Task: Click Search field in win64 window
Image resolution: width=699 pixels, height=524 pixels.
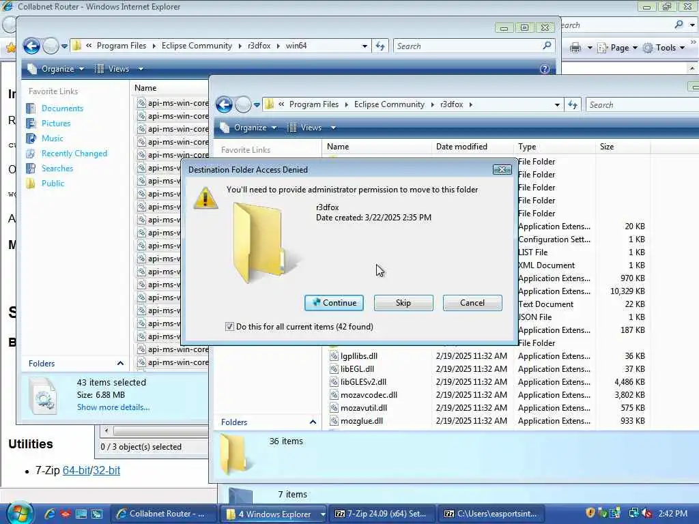Action: [467, 46]
